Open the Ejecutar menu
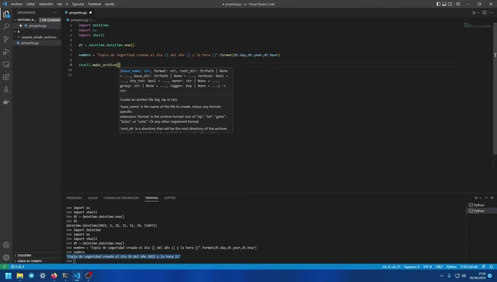Viewport: 497px width, 282px height. 78,4
